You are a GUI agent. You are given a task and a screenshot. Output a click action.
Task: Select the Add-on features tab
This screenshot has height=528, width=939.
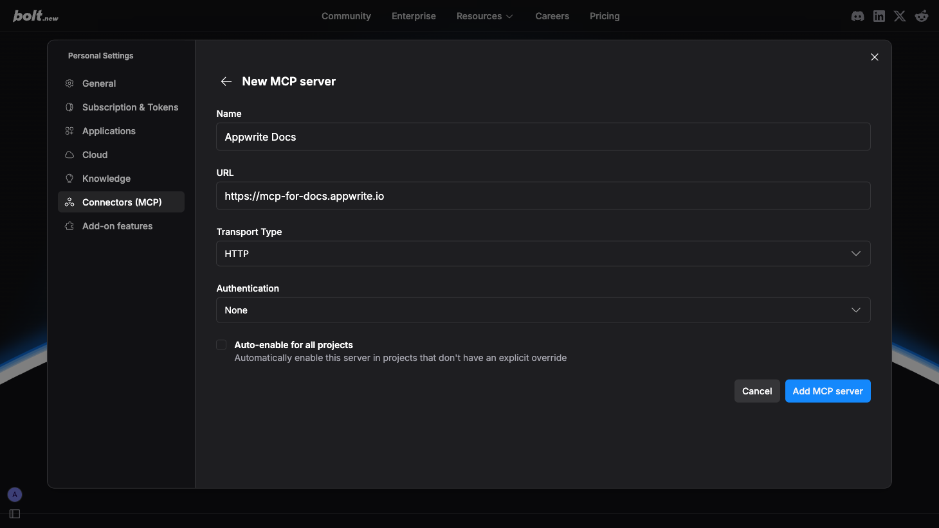(x=117, y=225)
